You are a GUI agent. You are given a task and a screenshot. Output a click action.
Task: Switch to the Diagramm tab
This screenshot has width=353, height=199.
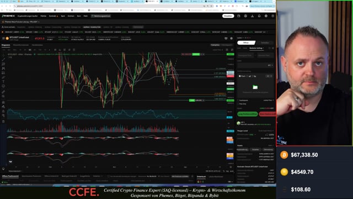tap(6, 45)
